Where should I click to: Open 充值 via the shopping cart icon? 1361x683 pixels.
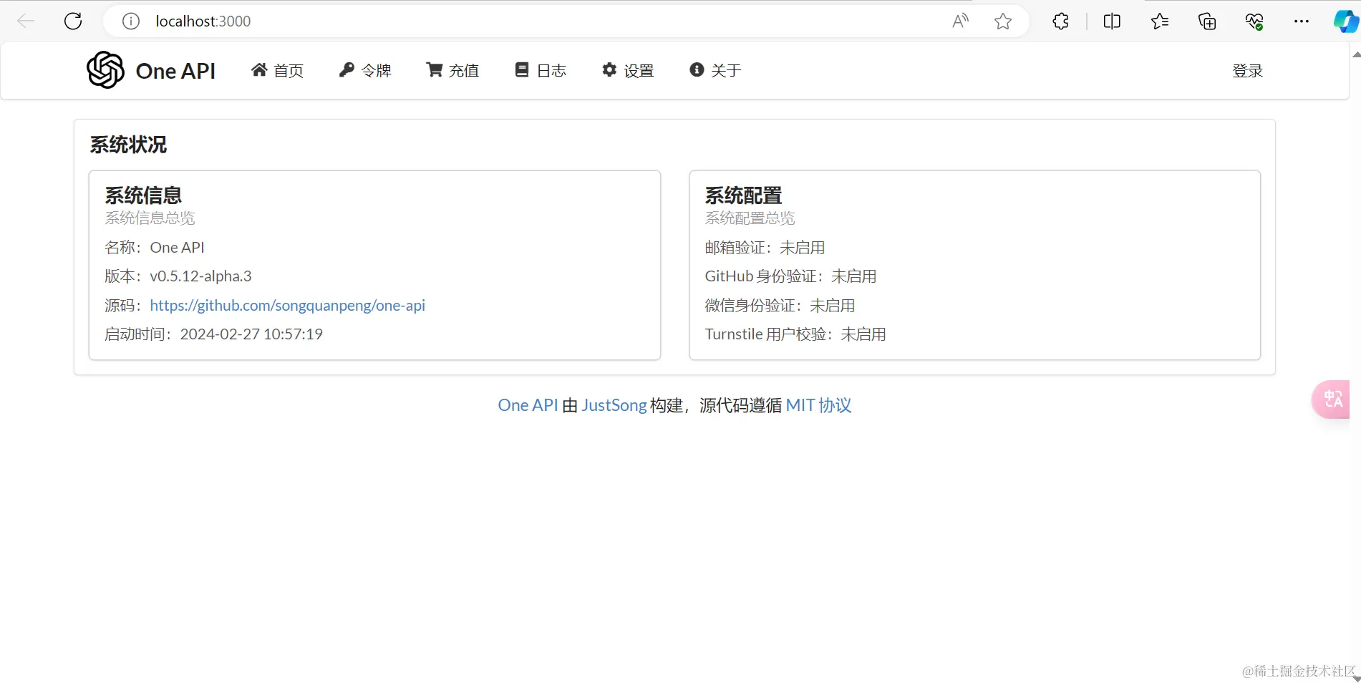pos(434,69)
